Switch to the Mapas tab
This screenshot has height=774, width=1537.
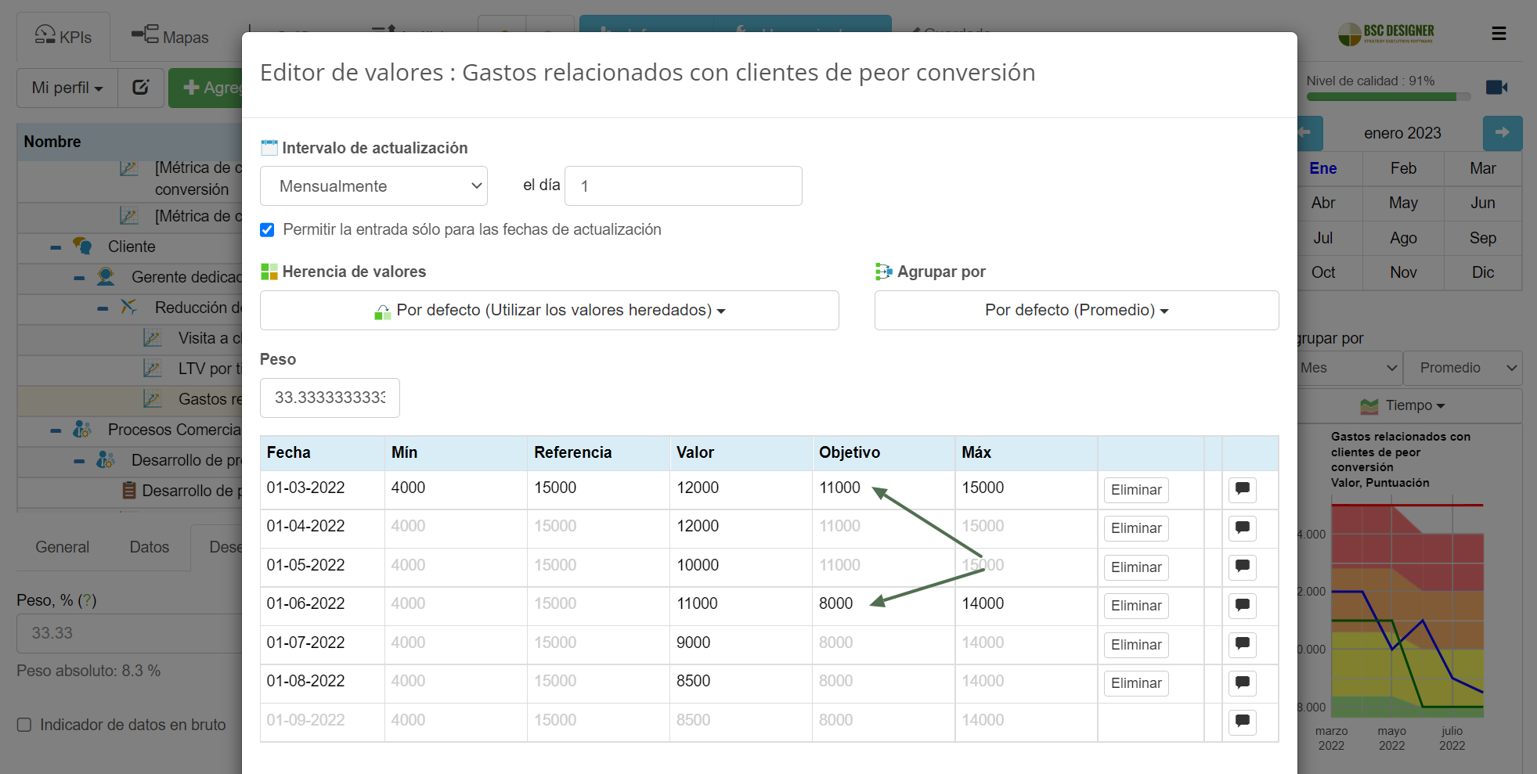[170, 37]
